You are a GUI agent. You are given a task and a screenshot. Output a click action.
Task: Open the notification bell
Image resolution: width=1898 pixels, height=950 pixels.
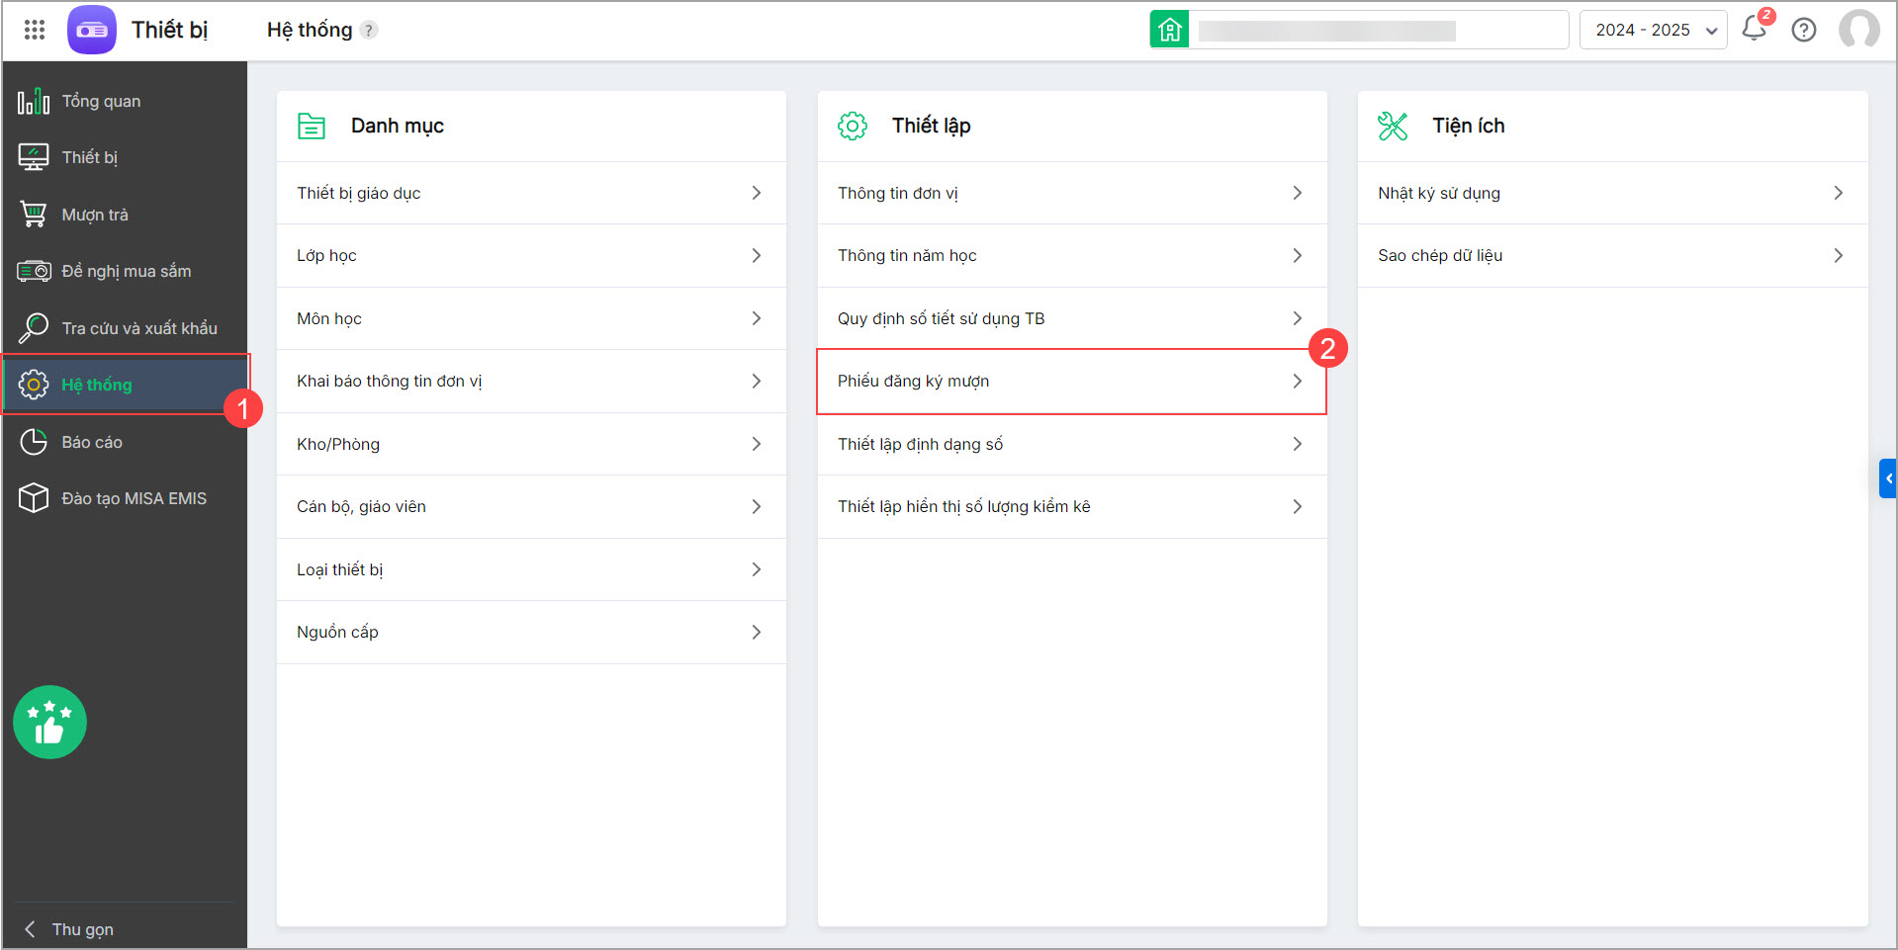(x=1755, y=29)
